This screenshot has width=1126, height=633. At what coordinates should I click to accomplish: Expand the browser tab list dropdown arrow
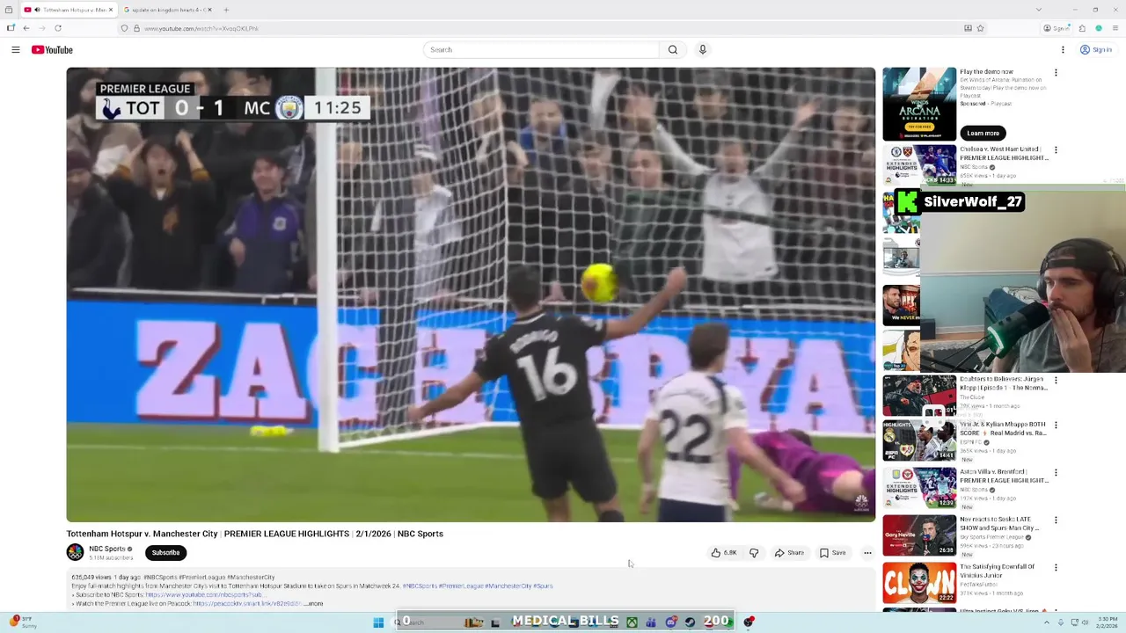(1038, 10)
